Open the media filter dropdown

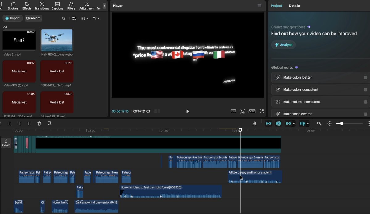96,18
